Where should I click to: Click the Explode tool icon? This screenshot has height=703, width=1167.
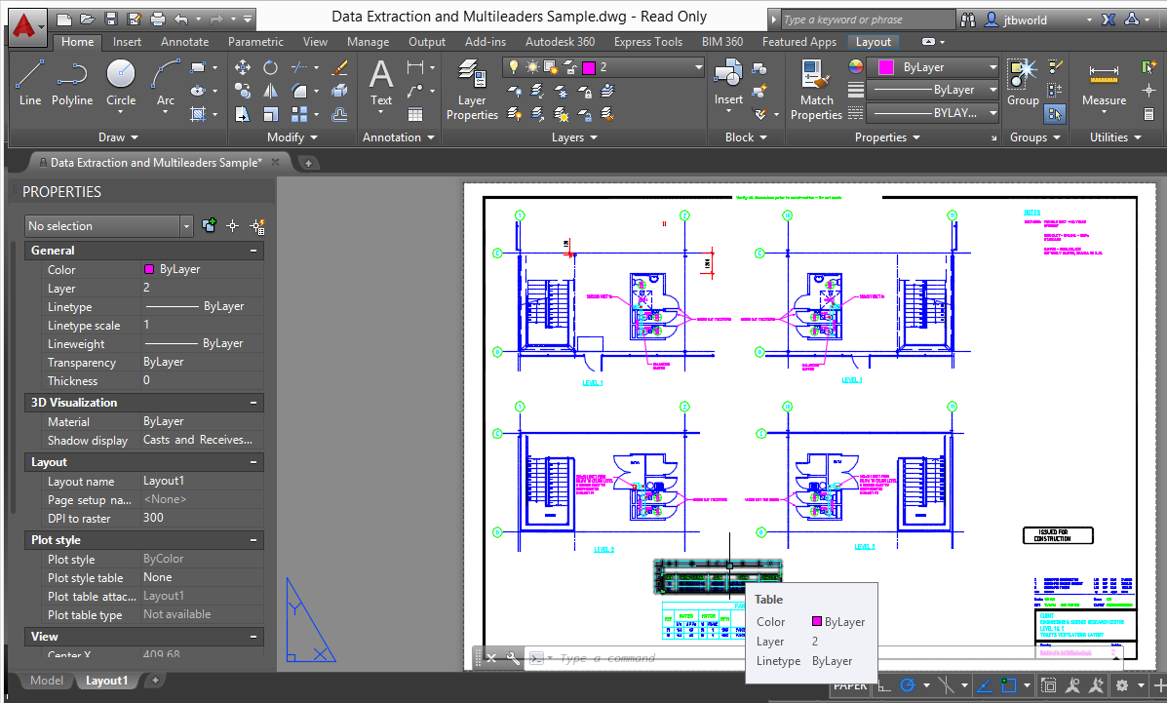point(340,91)
